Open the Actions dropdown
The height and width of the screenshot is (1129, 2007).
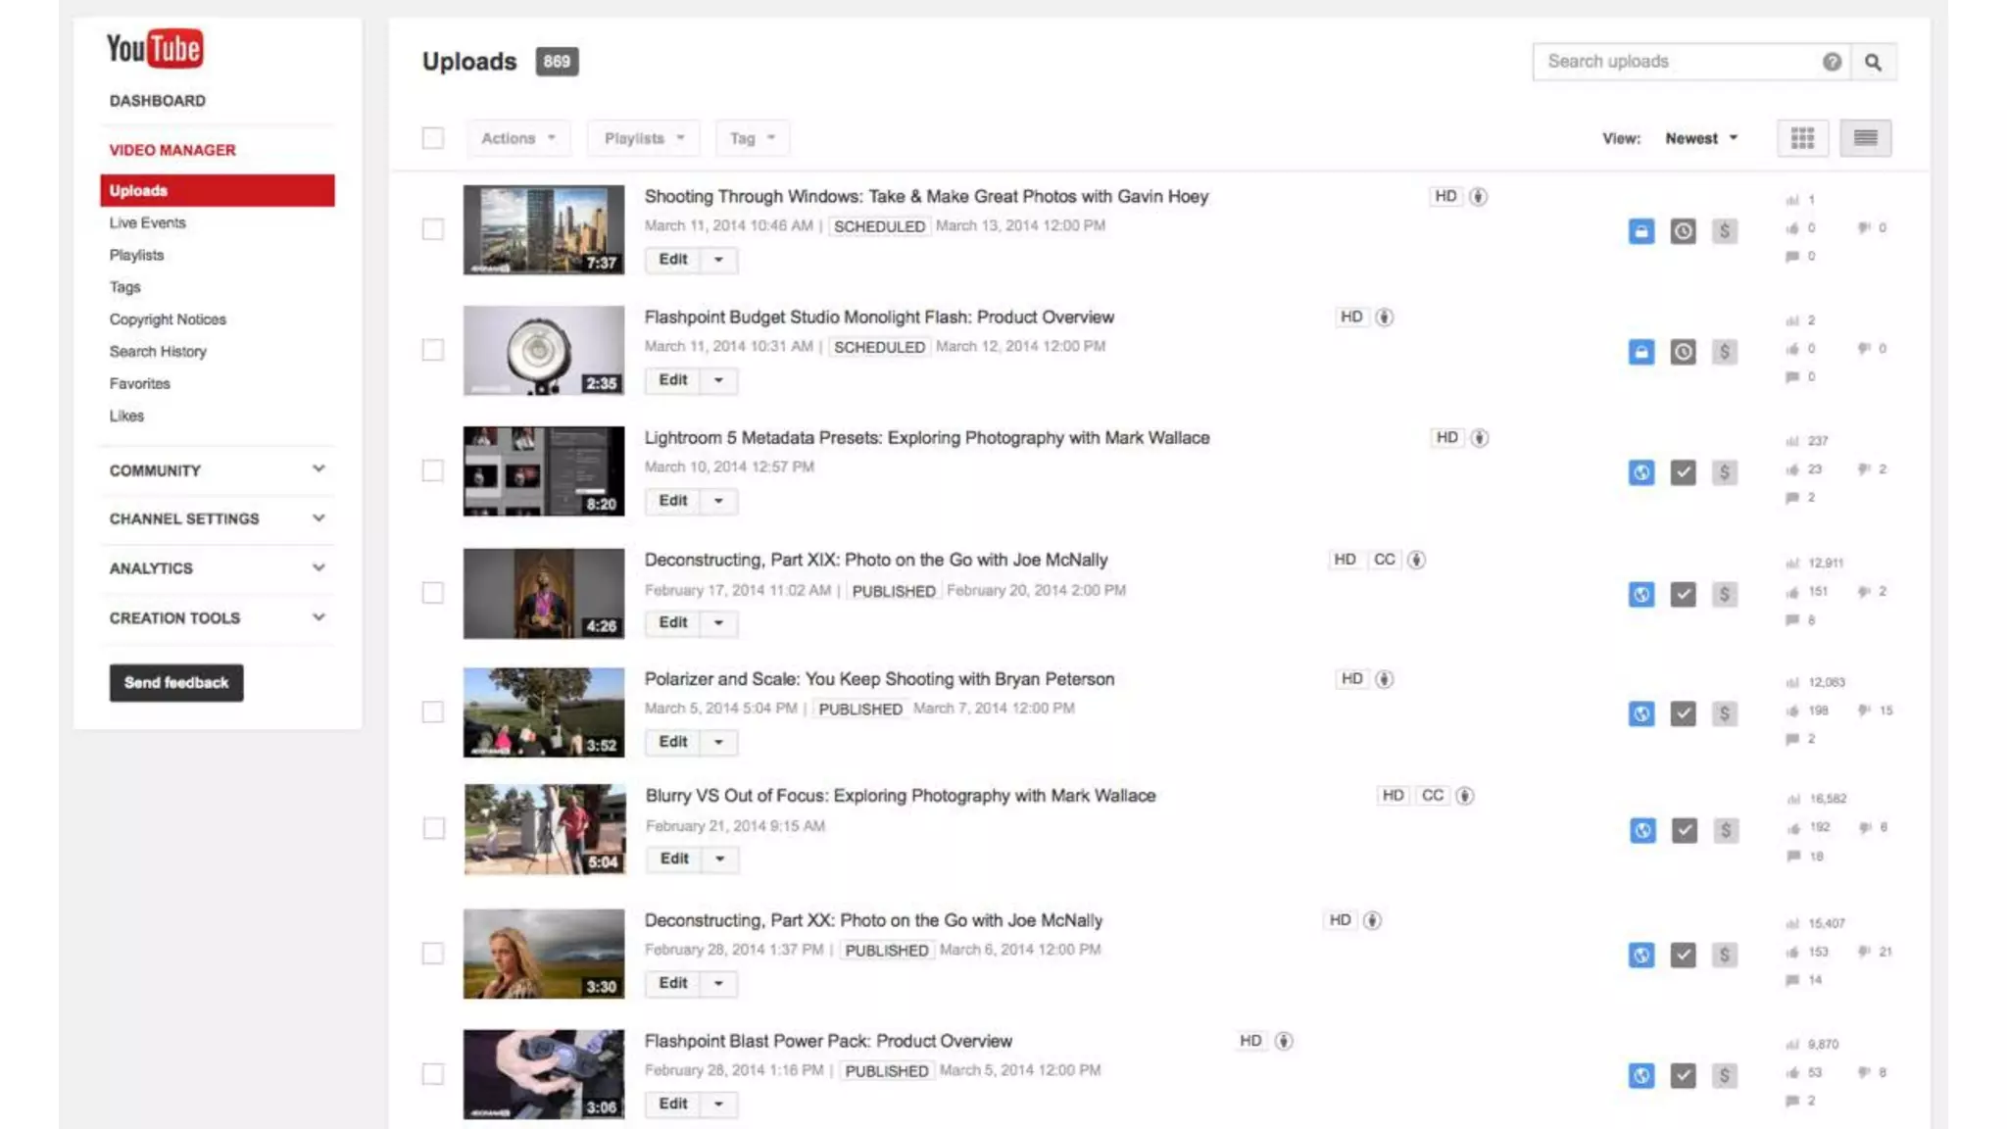(x=517, y=138)
